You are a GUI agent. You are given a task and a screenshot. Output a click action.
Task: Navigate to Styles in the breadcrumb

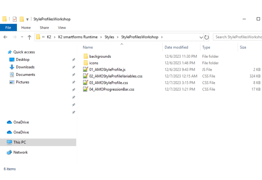click(x=109, y=37)
